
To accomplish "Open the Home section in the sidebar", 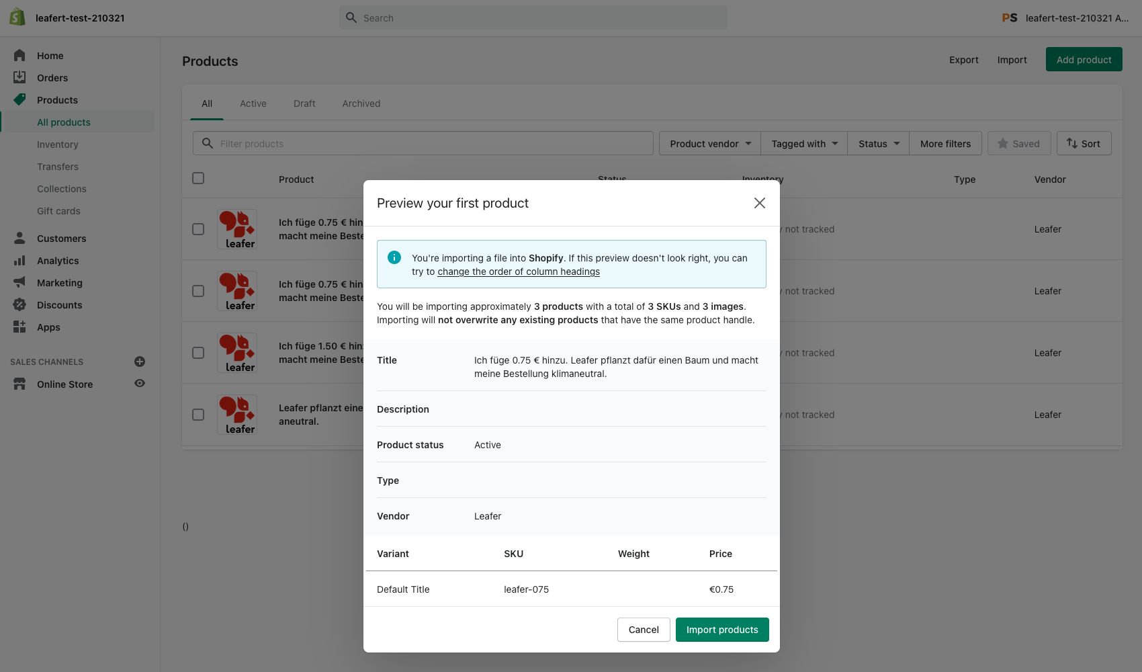I will click(x=50, y=55).
